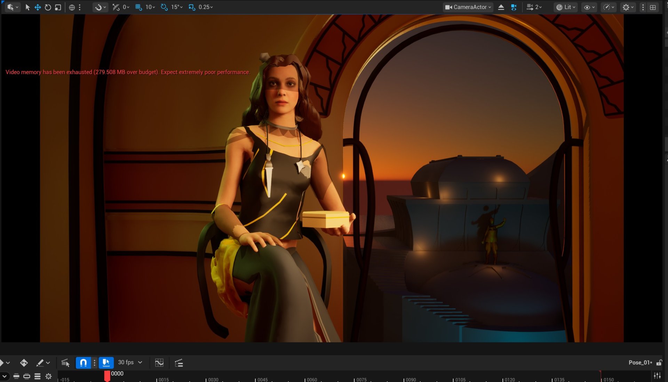Click the eject from camera icon
This screenshot has width=668, height=382.
501,7
